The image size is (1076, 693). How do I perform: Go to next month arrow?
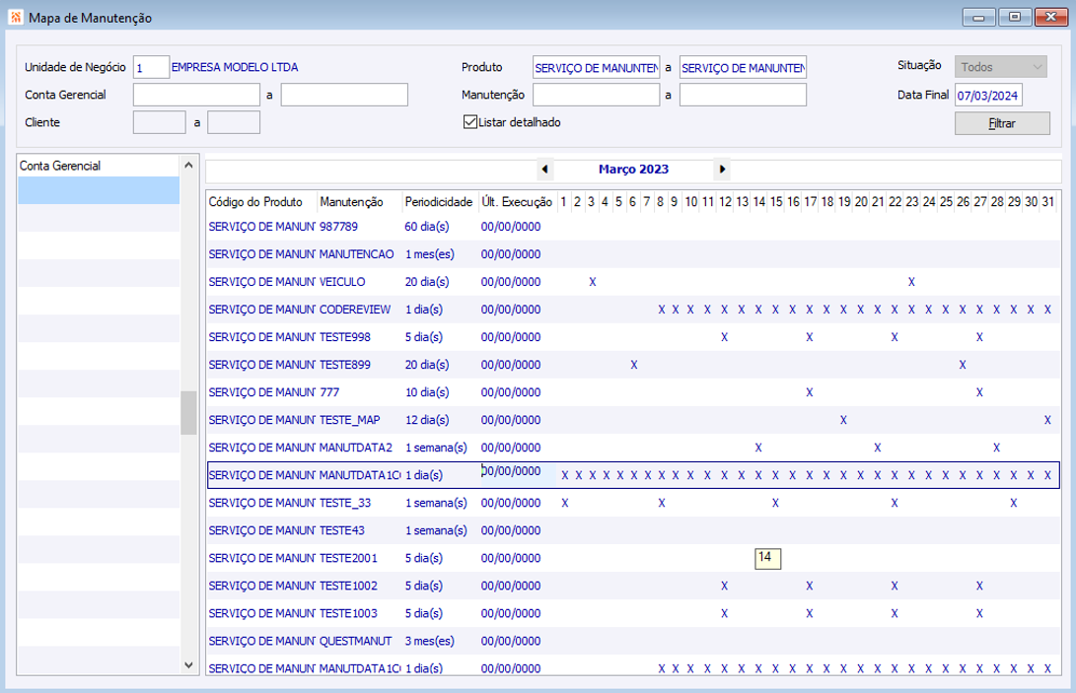pyautogui.click(x=722, y=169)
